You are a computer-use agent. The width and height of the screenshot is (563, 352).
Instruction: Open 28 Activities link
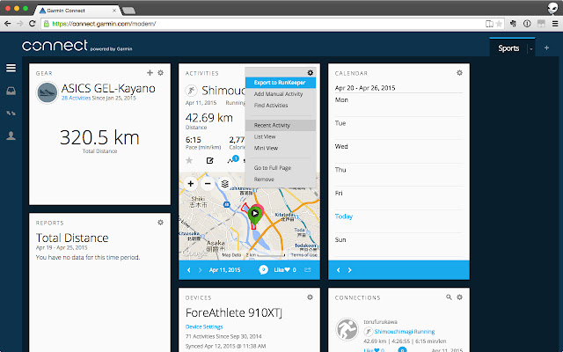77,98
